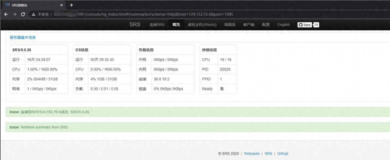Select the 概览 navigation tab

(176, 25)
